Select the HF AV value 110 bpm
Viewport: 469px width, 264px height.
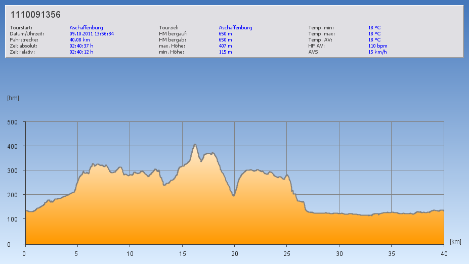pyautogui.click(x=378, y=46)
